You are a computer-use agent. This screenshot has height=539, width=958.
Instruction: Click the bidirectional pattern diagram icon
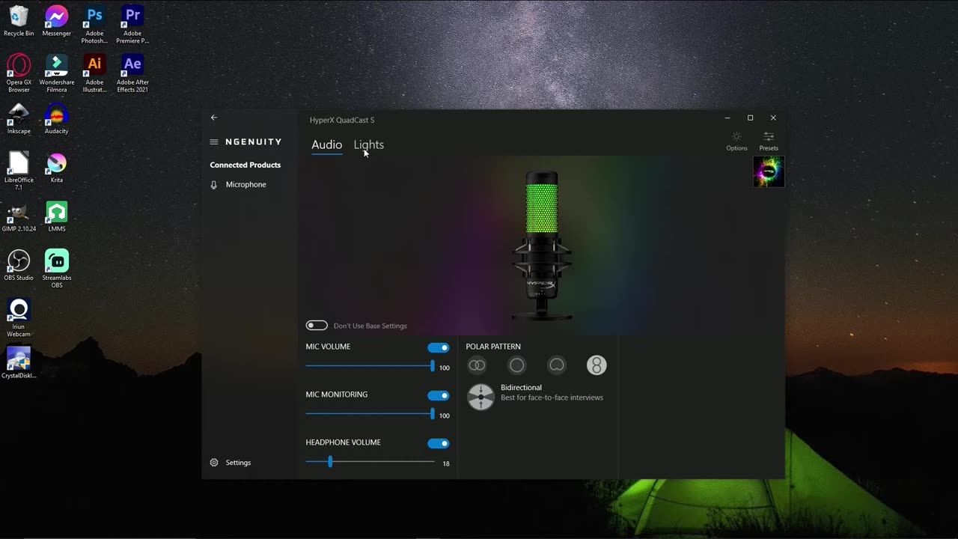pyautogui.click(x=481, y=397)
